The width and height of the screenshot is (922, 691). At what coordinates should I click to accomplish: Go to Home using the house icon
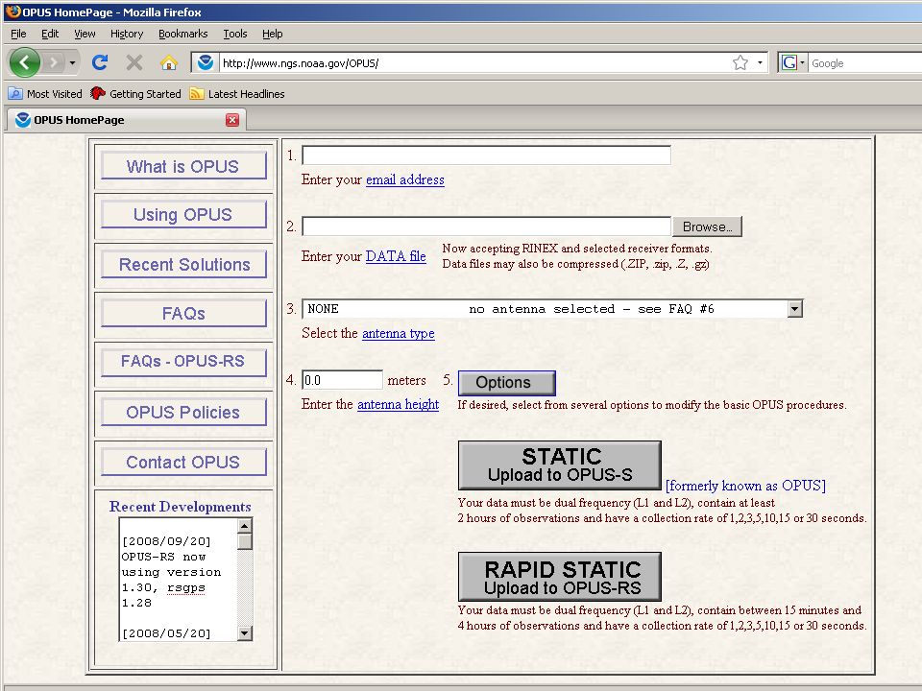pyautogui.click(x=169, y=62)
